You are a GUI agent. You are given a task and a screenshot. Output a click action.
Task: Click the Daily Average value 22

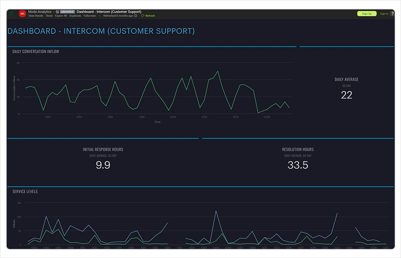(347, 95)
